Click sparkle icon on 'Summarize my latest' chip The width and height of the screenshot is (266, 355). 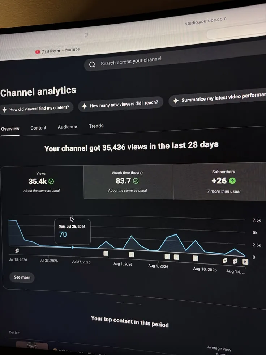point(176,101)
